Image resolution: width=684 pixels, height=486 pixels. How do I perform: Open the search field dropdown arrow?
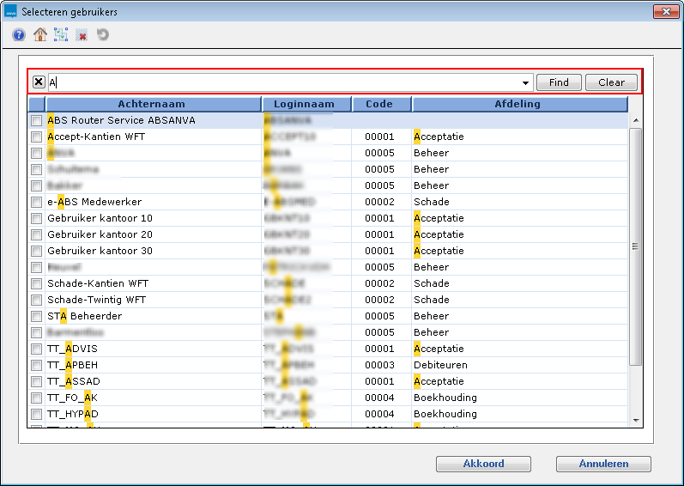pyautogui.click(x=525, y=83)
